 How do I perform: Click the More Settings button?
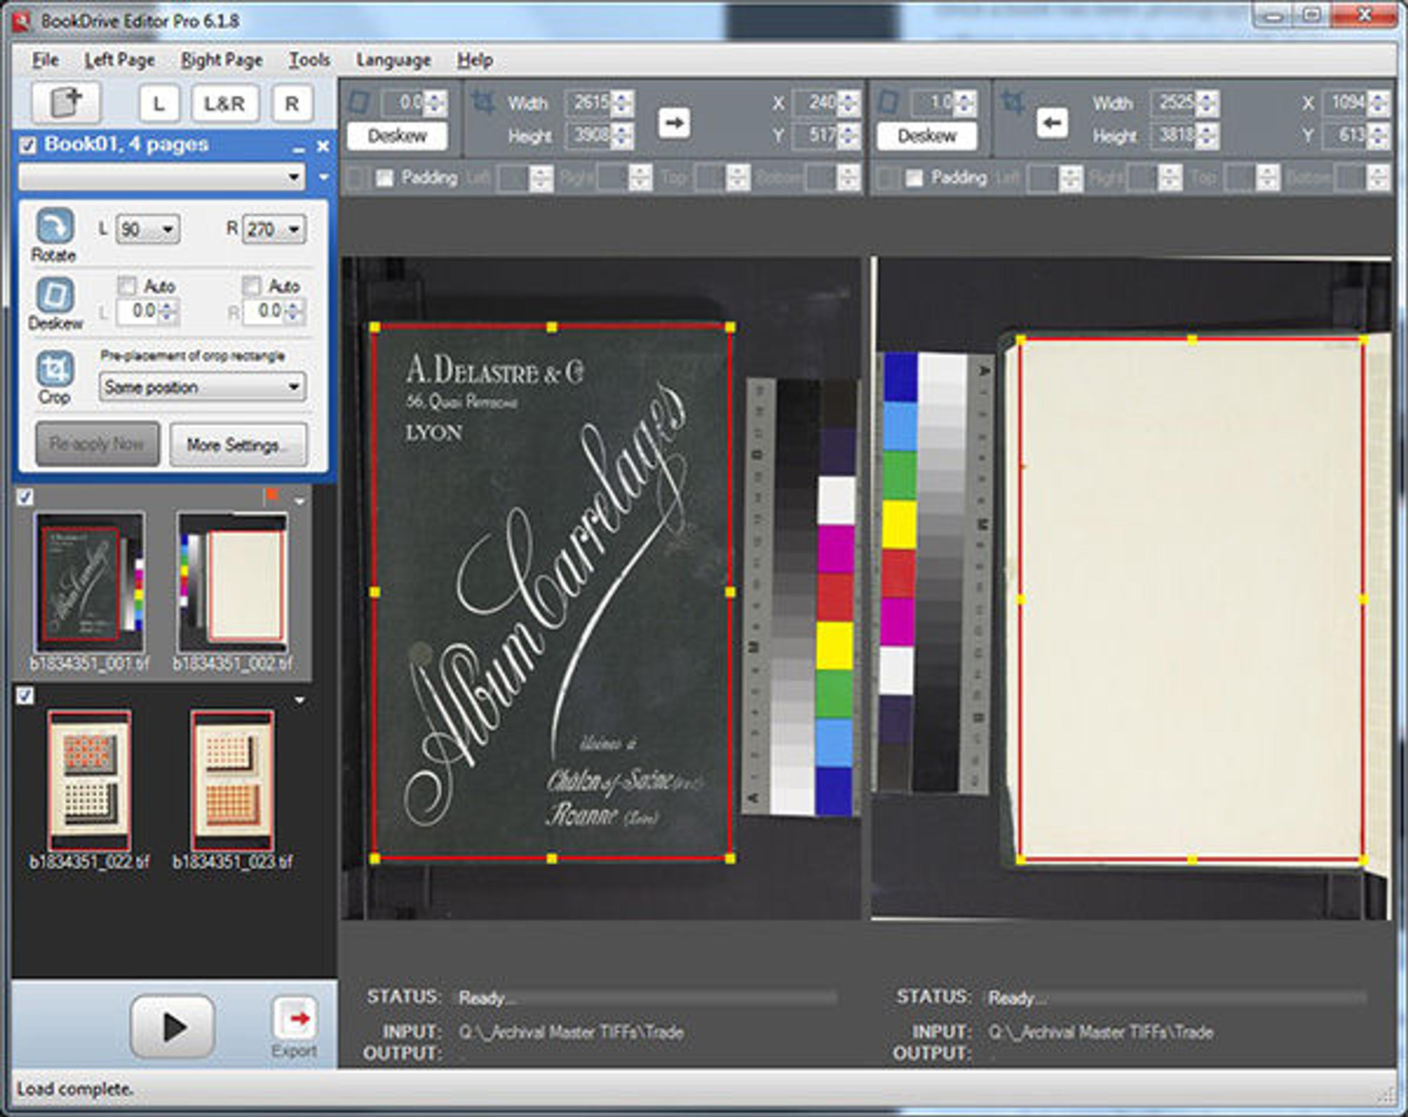tap(238, 445)
